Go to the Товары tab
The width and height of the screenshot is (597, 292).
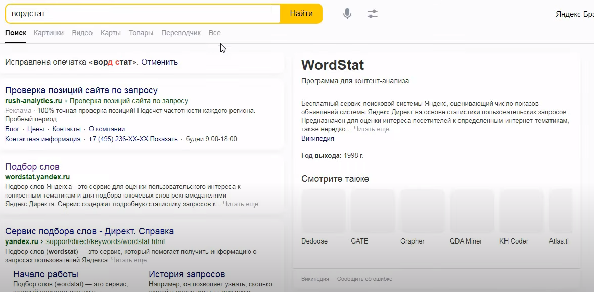coord(141,33)
